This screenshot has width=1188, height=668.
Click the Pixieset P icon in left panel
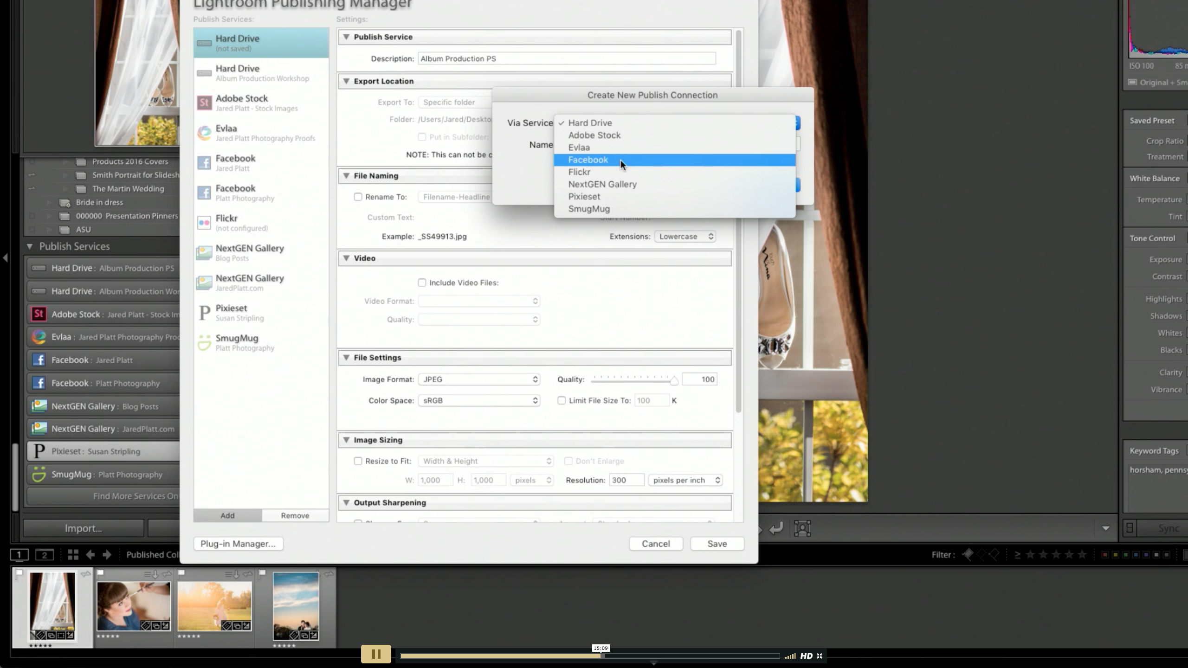click(39, 451)
